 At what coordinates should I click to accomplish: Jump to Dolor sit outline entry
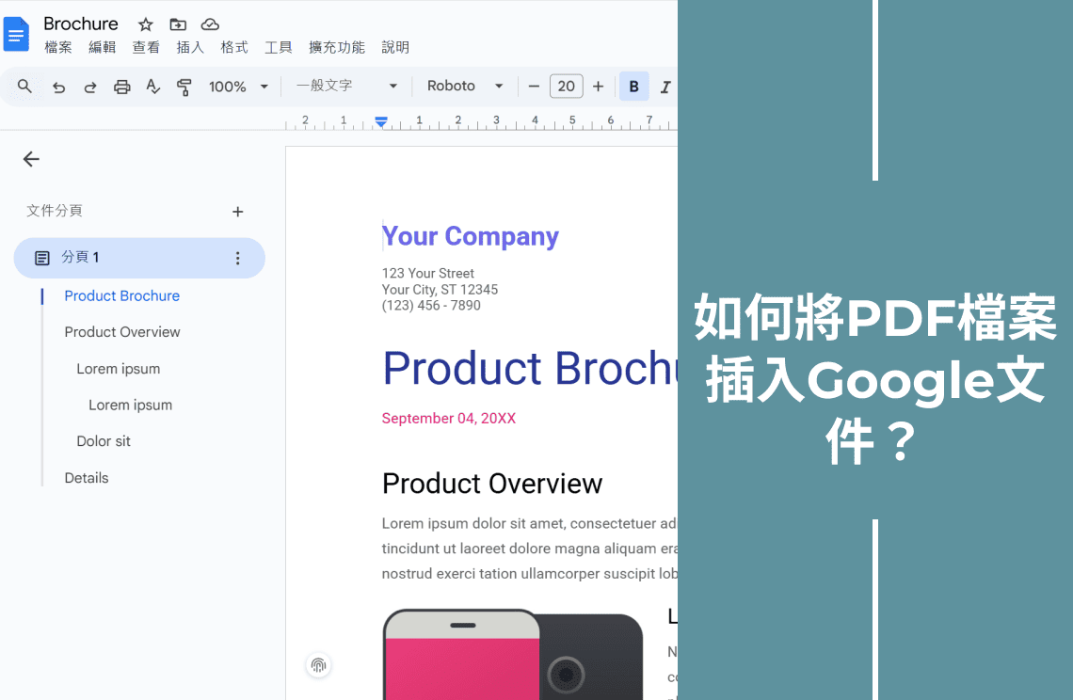pyautogui.click(x=104, y=441)
